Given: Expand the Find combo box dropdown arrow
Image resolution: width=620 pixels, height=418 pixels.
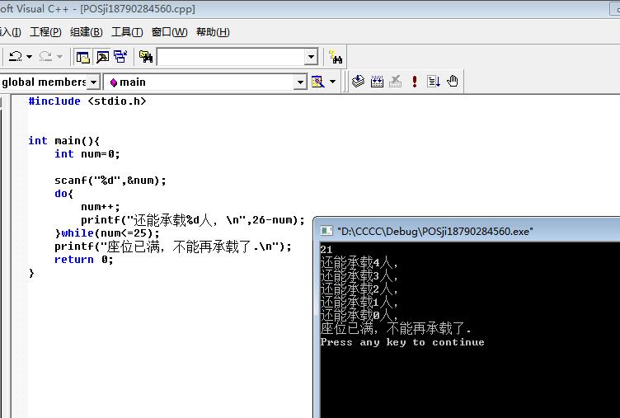Looking at the screenshot, I should coord(311,57).
